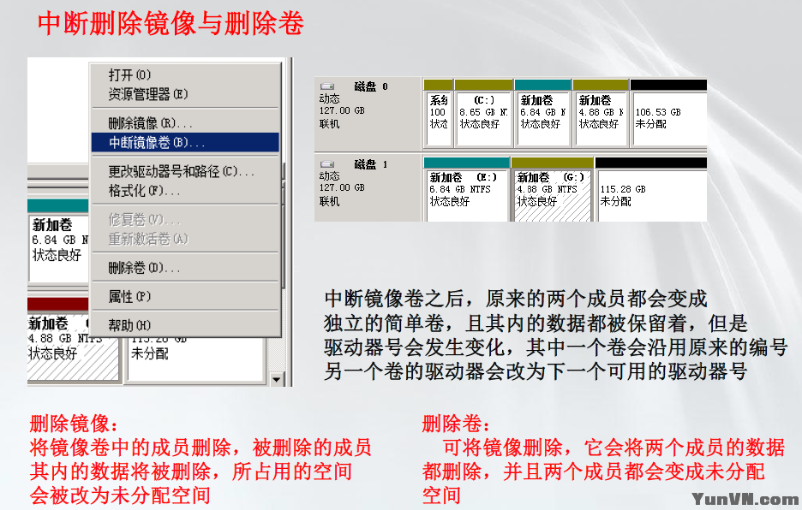
Task: Click text 中断镜像卷之后,原来的两个成员都会变成
Action: 516,299
